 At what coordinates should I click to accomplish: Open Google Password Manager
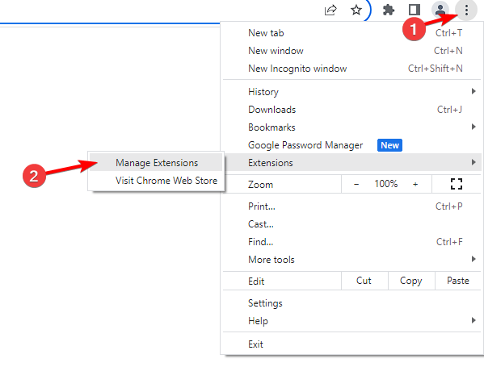pyautogui.click(x=351, y=145)
